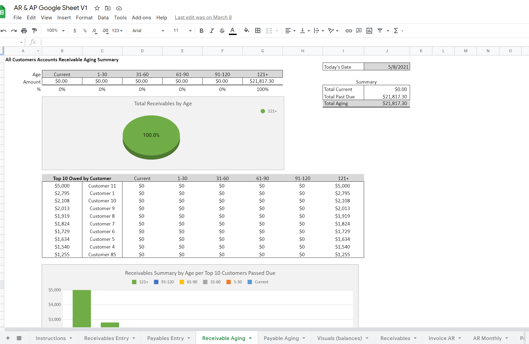Open the Insert menu
The width and height of the screenshot is (529, 344).
[x=64, y=18]
